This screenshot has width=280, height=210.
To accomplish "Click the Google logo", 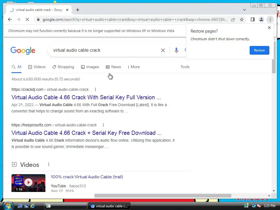I will tap(23, 51).
